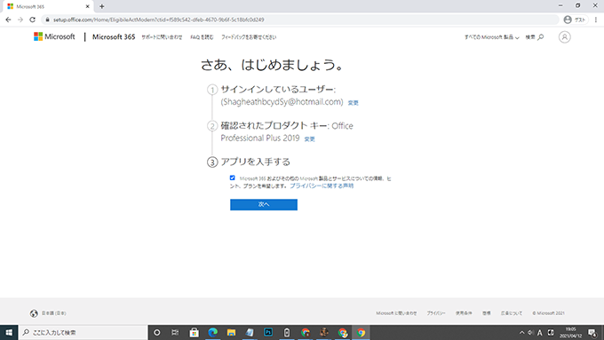Screen dimensions: 604x340
Task: Open the Chrome three-dot menu
Action: coord(595,20)
